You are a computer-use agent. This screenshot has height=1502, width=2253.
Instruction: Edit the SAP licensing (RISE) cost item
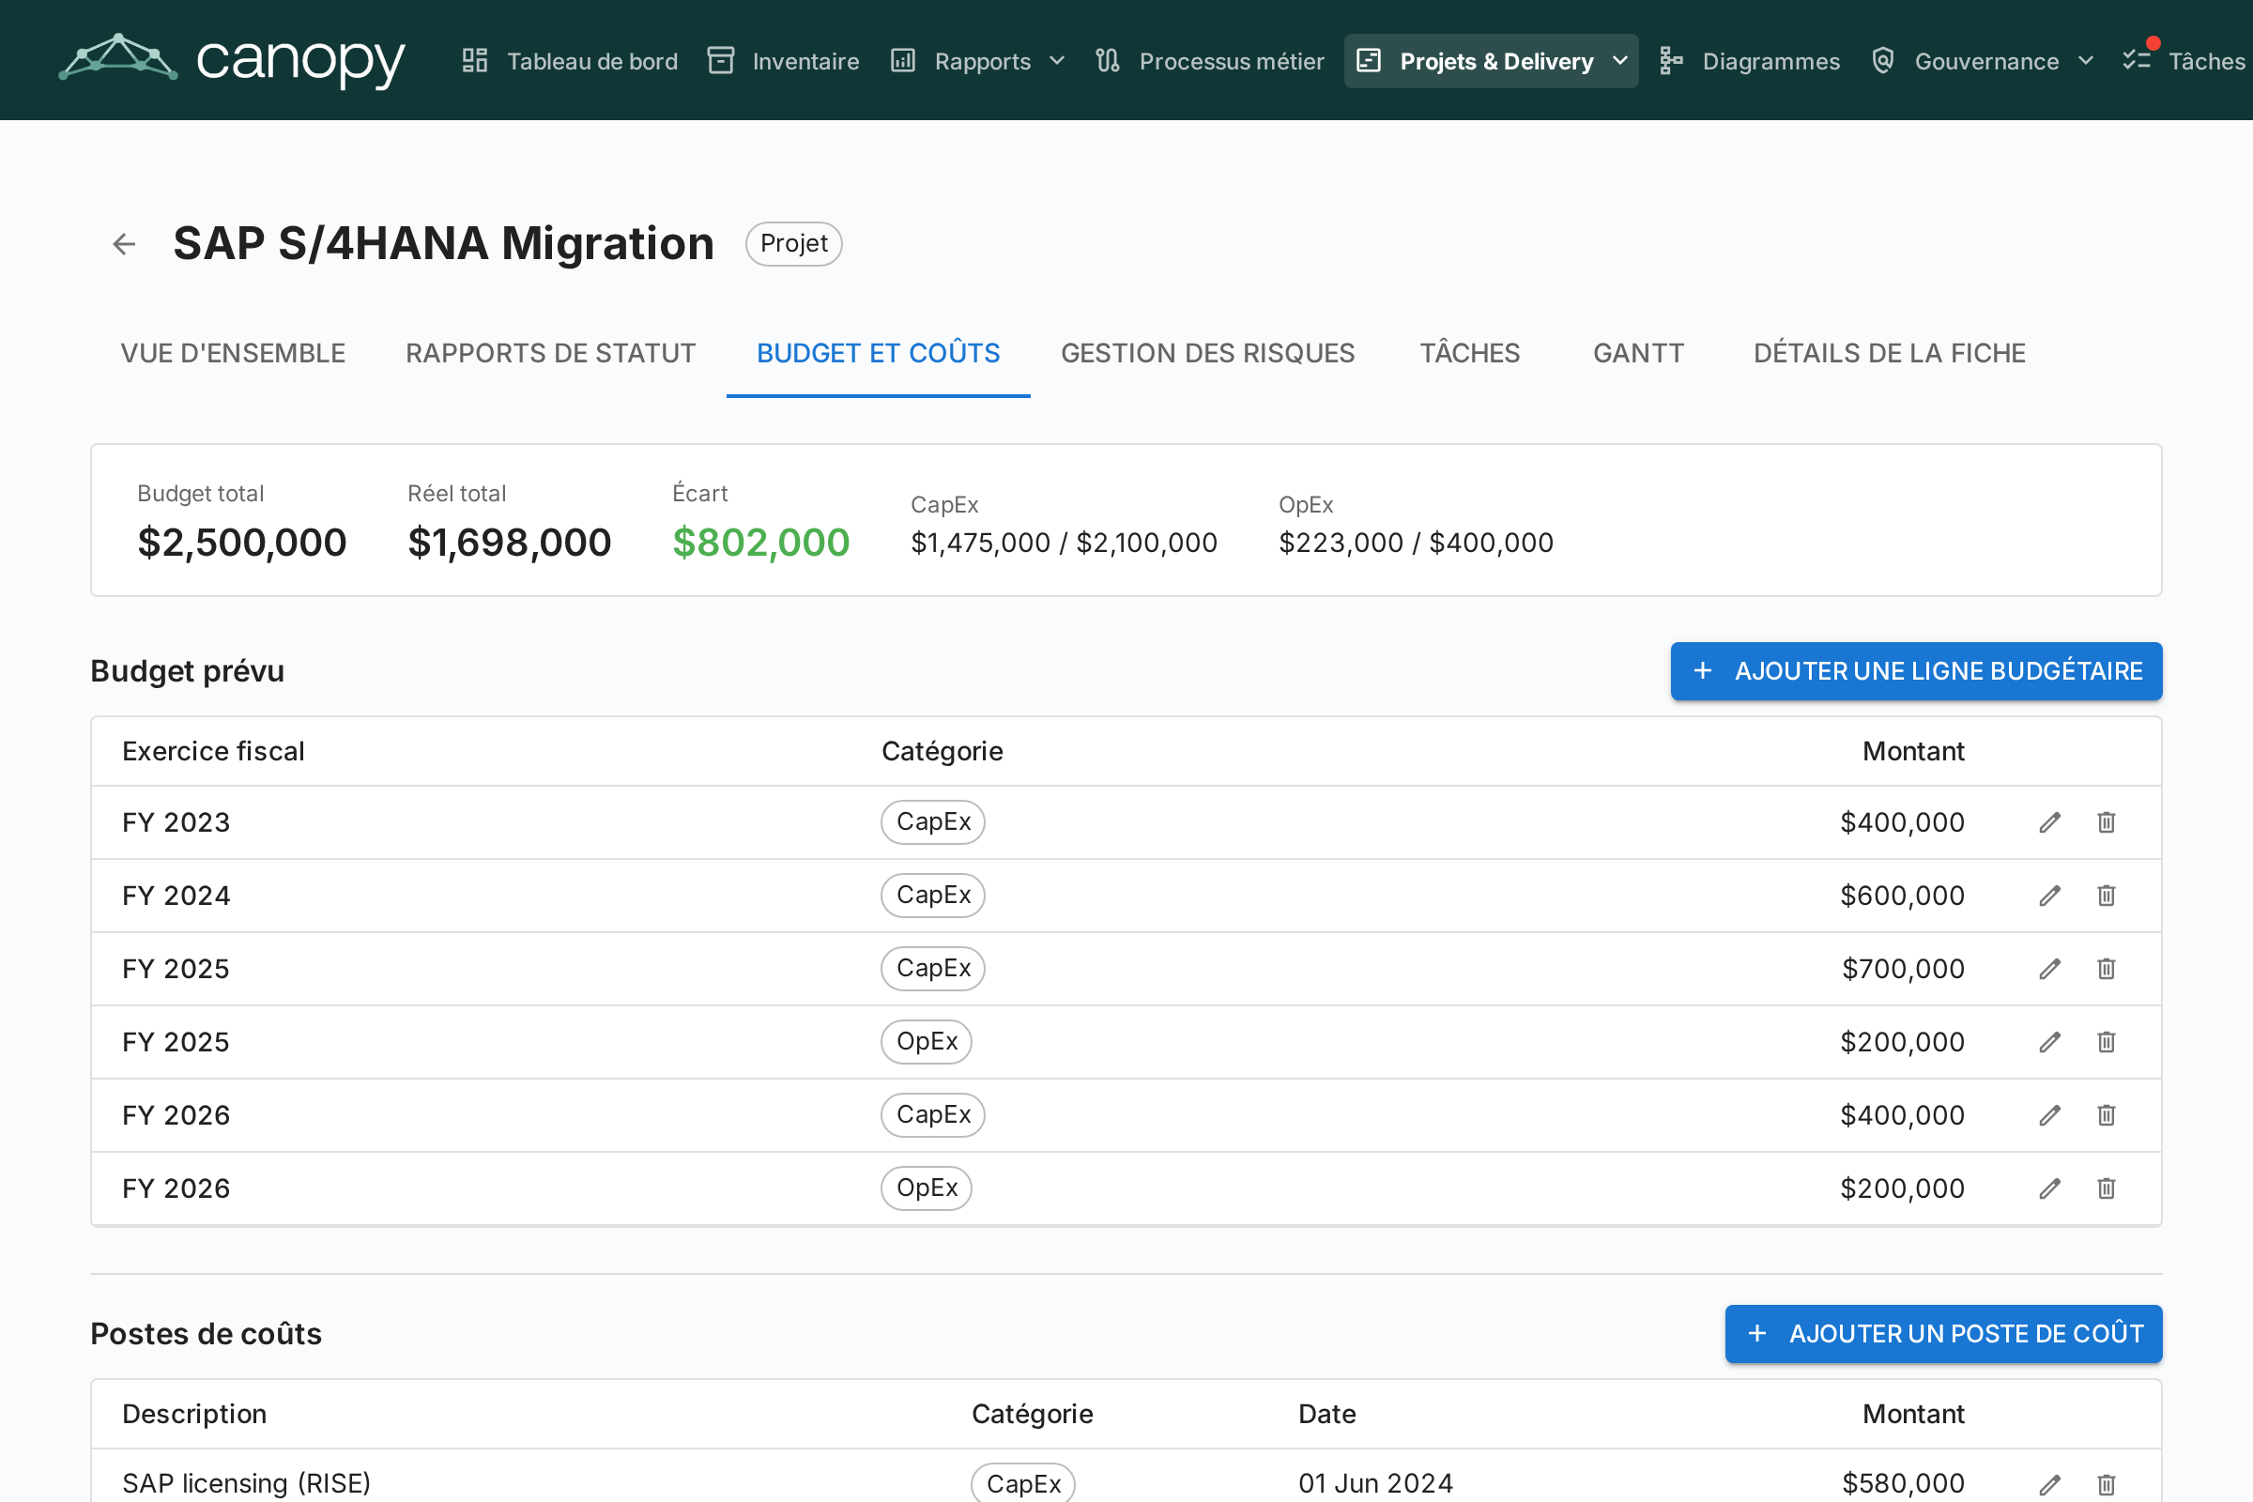tap(2050, 1485)
